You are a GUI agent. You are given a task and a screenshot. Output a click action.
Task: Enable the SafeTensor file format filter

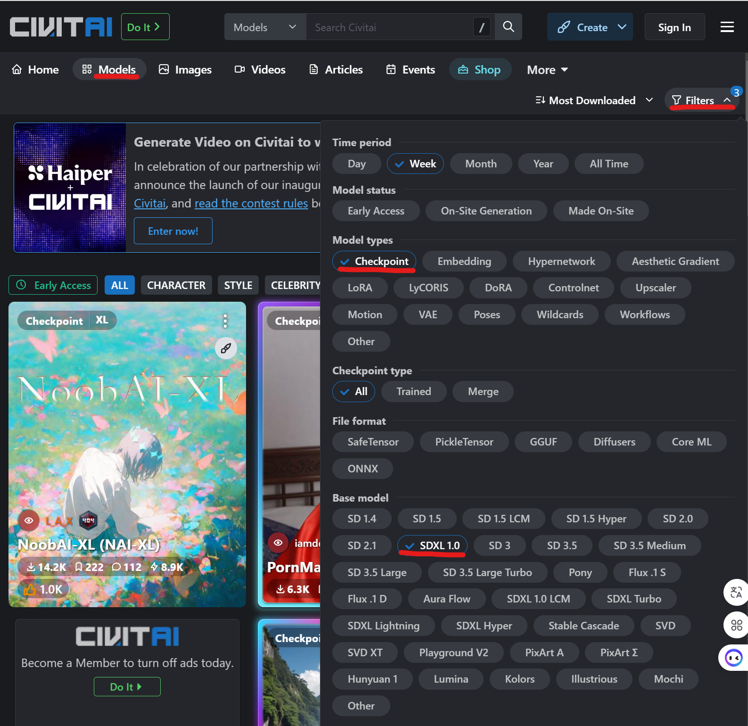click(x=373, y=442)
